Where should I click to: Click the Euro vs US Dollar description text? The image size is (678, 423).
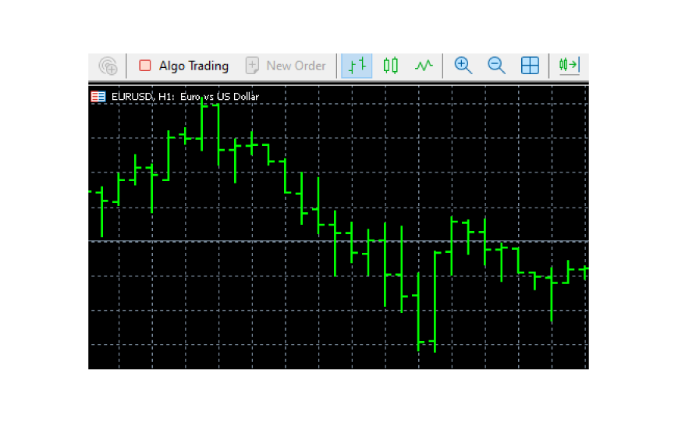point(219,97)
